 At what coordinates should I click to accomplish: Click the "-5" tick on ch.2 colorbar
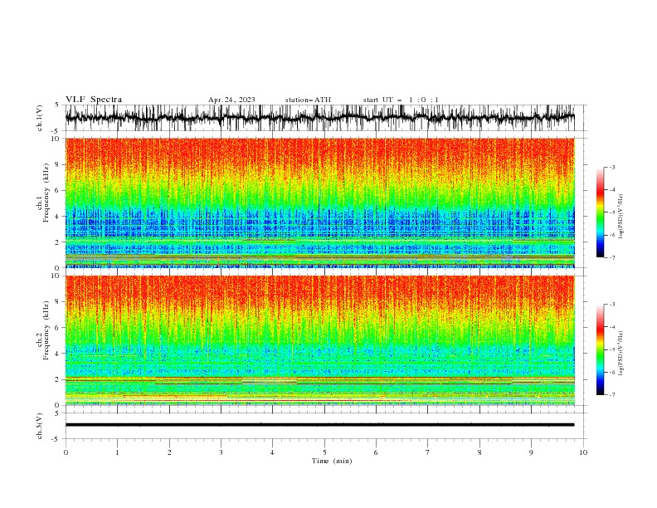pyautogui.click(x=611, y=349)
